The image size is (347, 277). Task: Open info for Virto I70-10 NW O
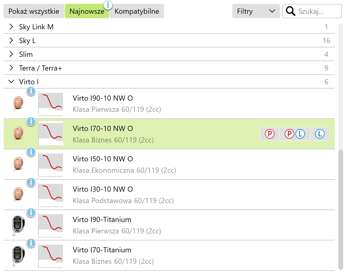coord(31,121)
